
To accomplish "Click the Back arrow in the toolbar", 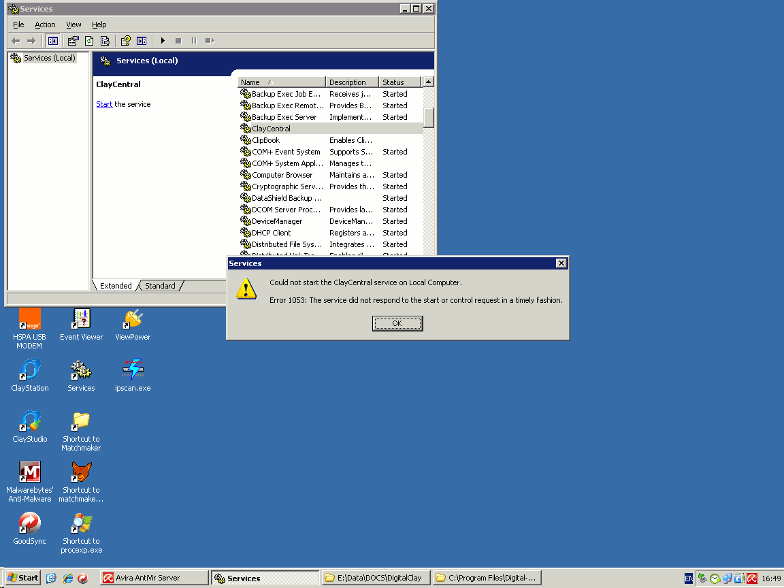I will 16,41.
